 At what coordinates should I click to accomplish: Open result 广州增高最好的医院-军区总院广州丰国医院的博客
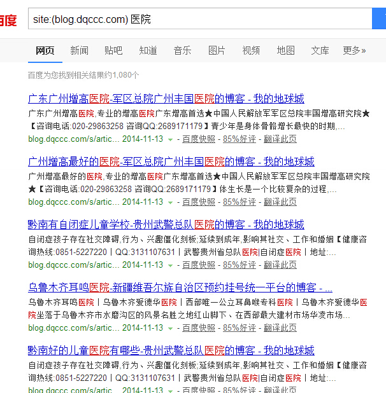click(171, 162)
